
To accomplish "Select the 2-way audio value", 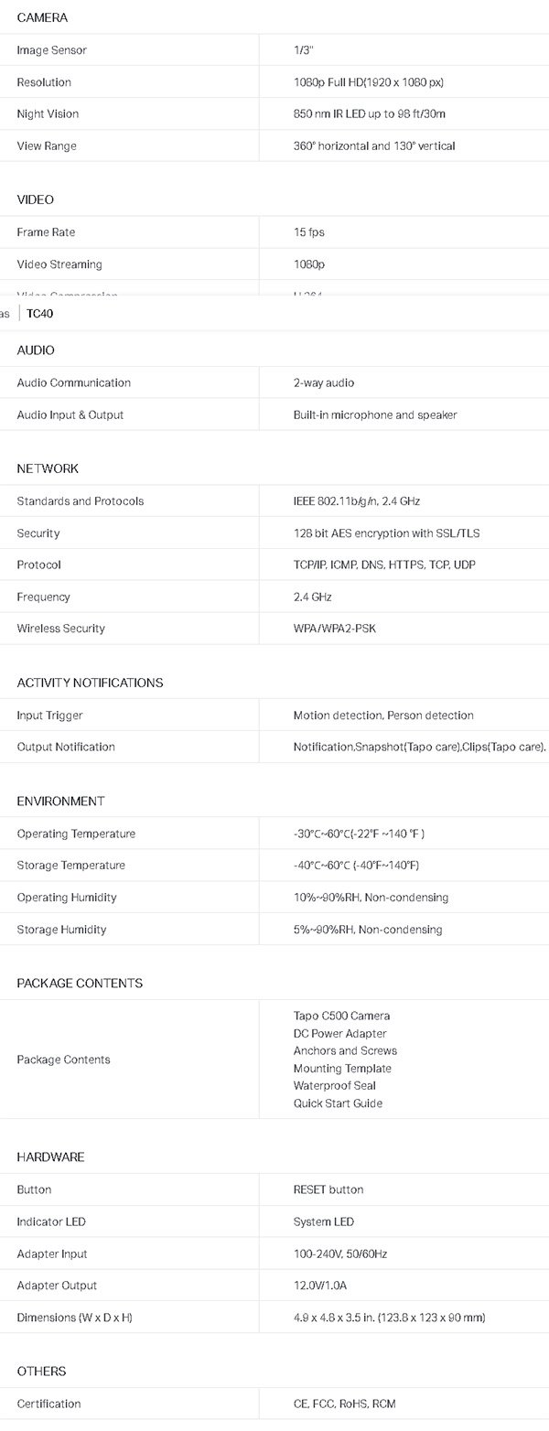I will click(324, 383).
